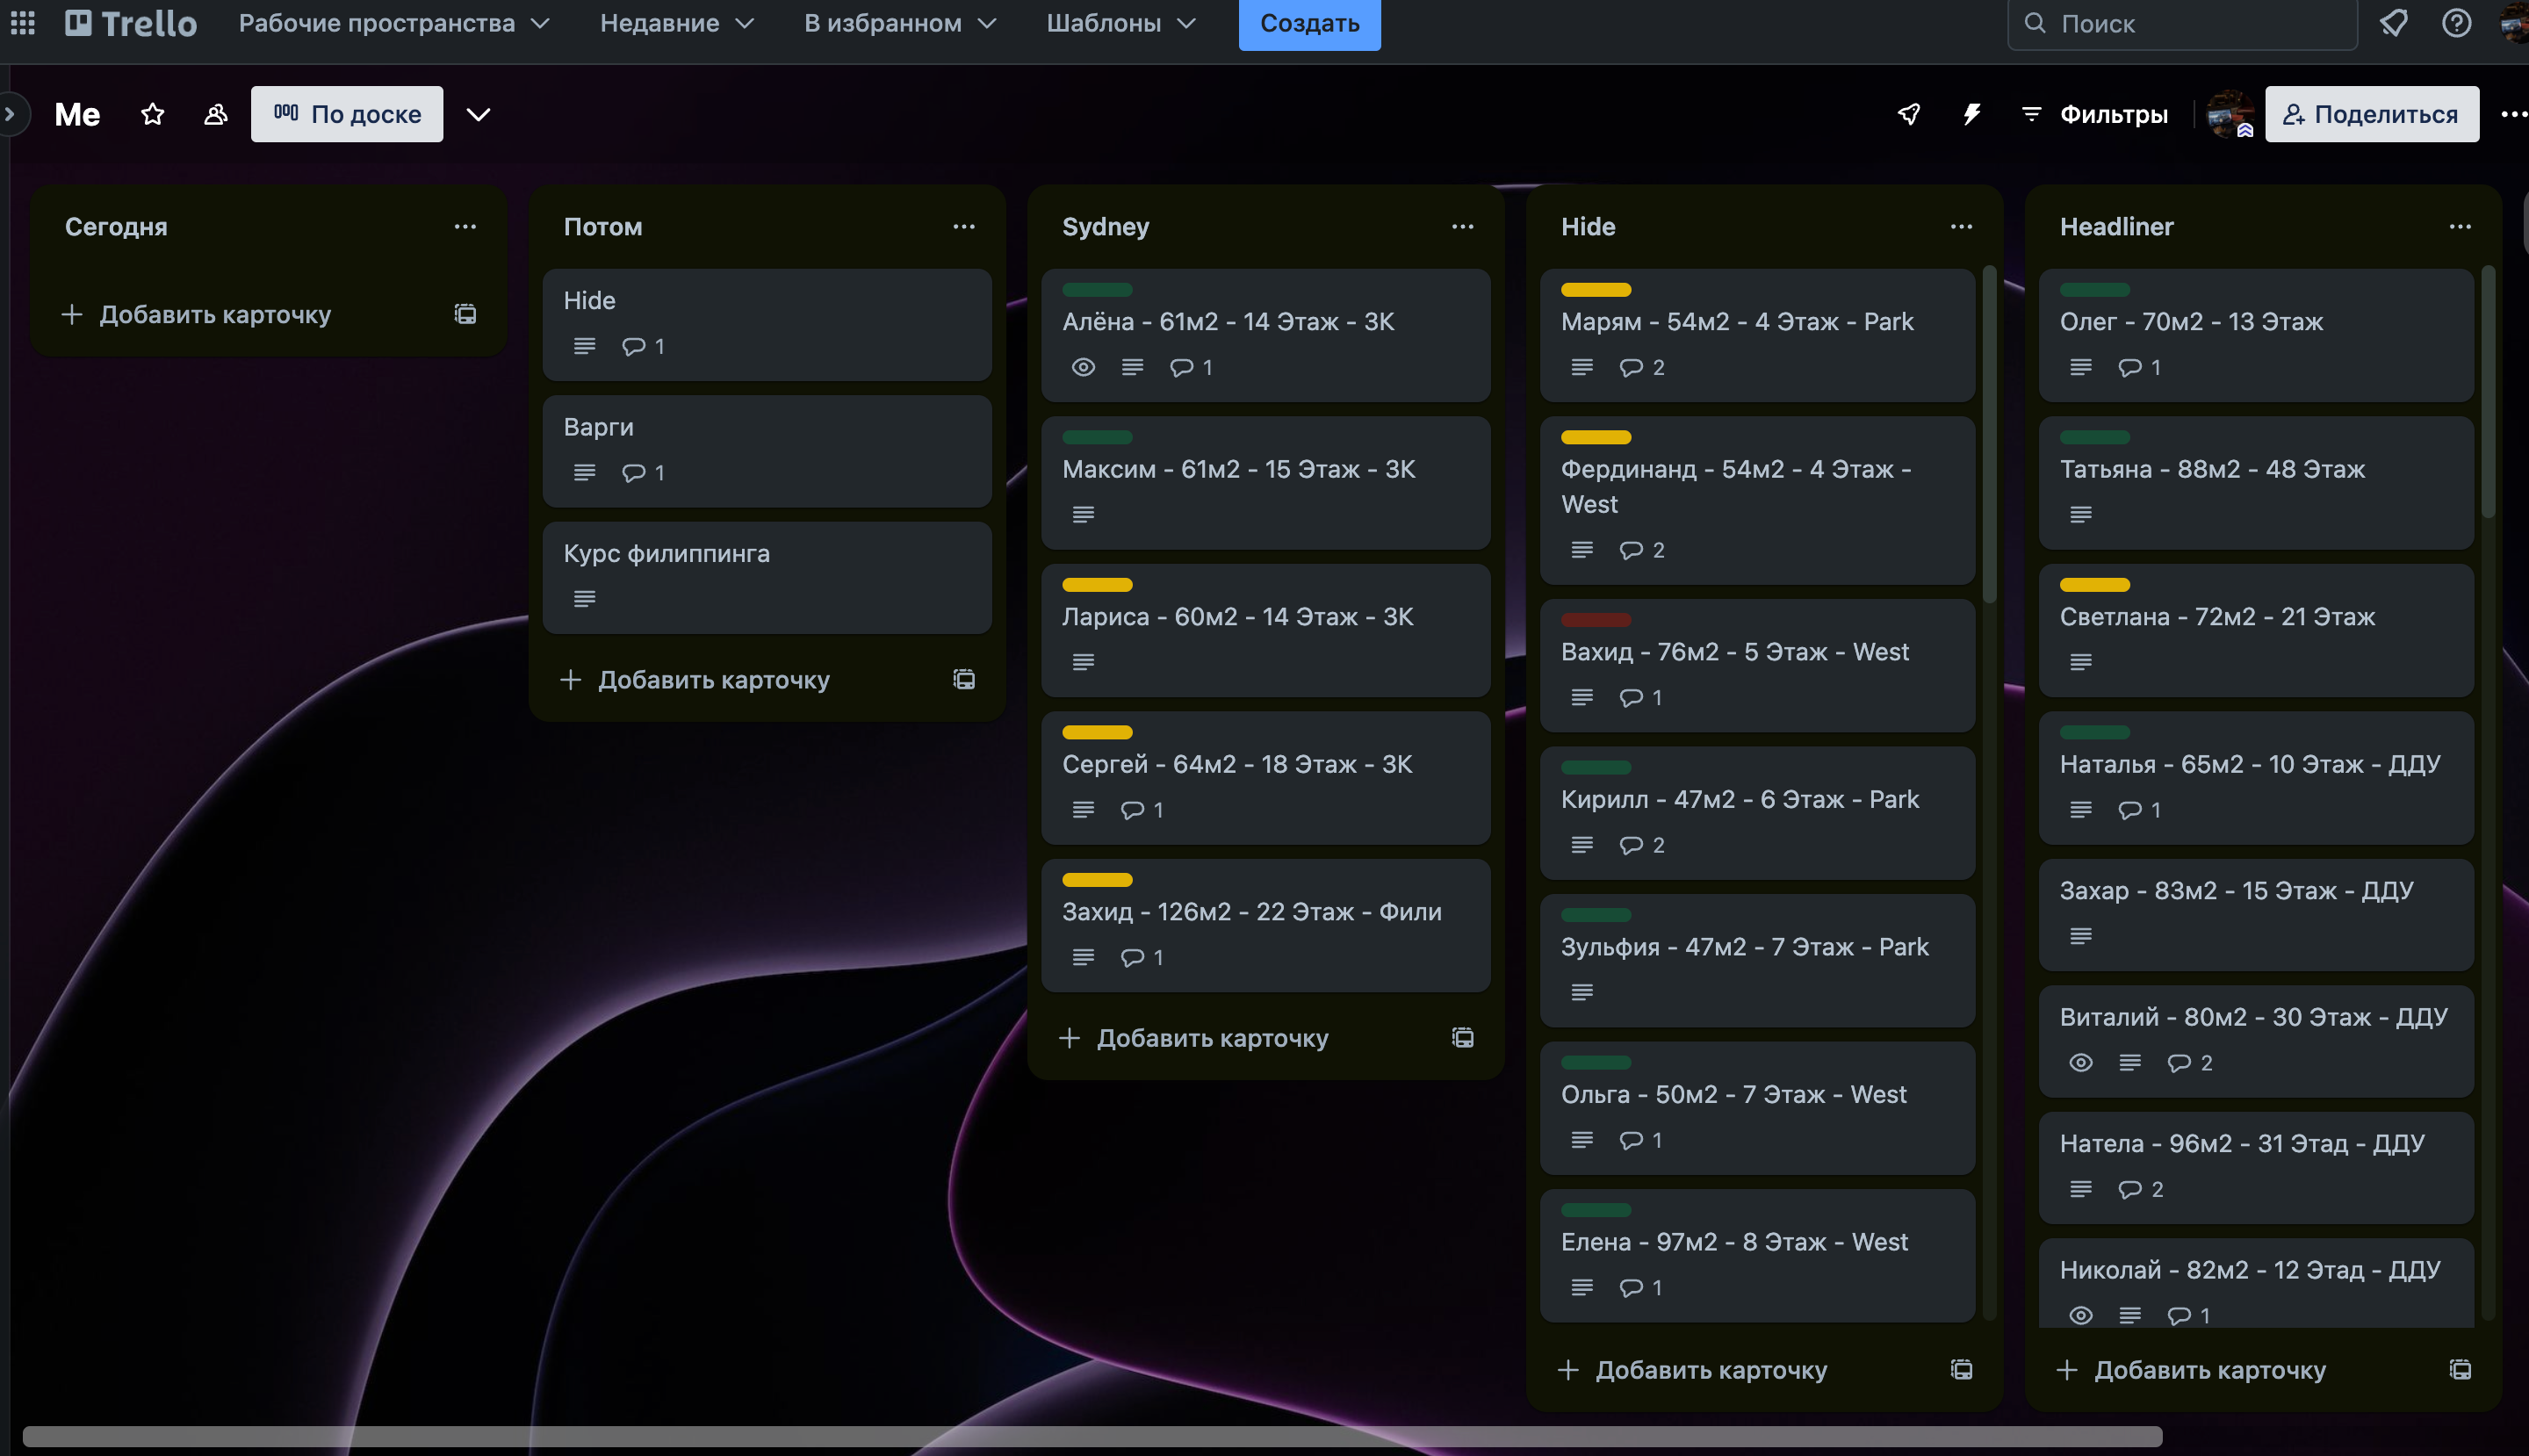Open the Курс филиппинга card
The height and width of the screenshot is (1456, 2529).
[x=766, y=578]
